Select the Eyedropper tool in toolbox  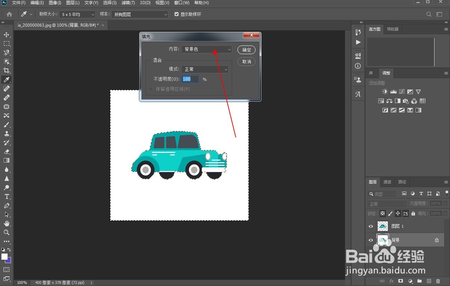[6, 80]
